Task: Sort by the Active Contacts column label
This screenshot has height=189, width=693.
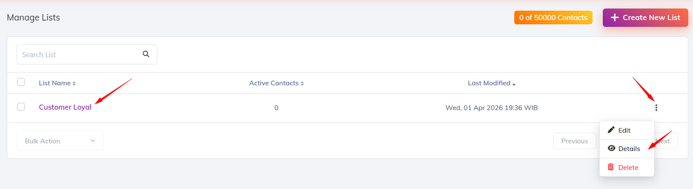Action: [274, 83]
